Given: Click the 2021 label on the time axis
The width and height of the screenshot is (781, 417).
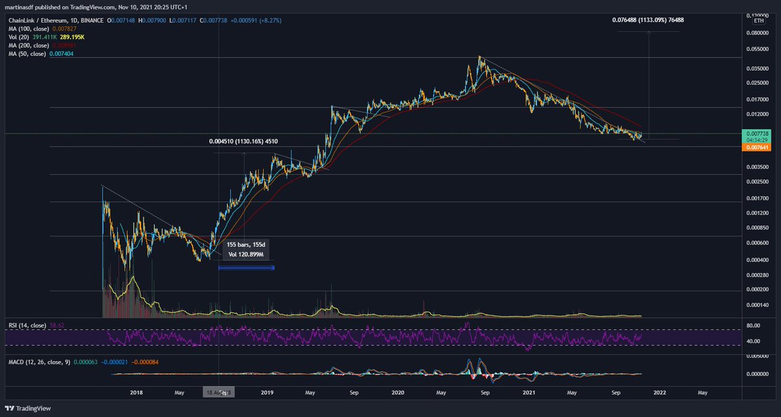Looking at the screenshot, I should point(530,393).
